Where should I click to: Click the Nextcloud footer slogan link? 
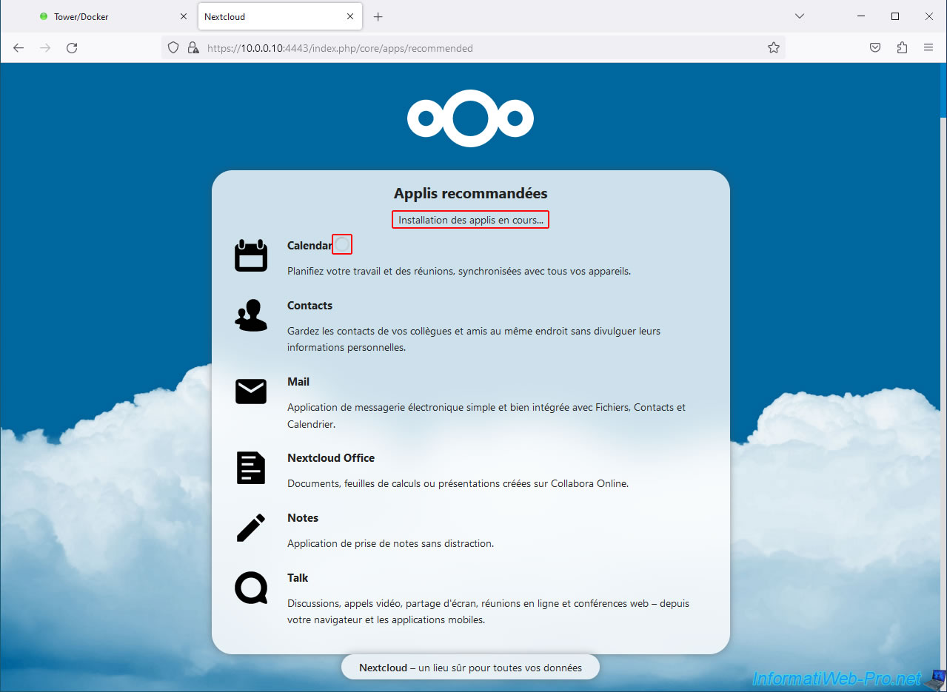[x=470, y=668]
